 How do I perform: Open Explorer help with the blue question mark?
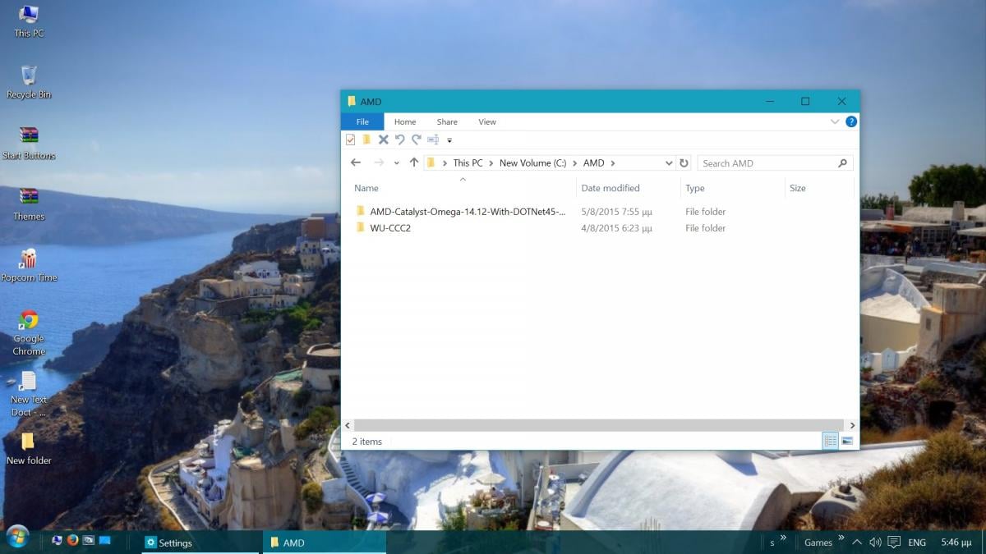click(851, 121)
